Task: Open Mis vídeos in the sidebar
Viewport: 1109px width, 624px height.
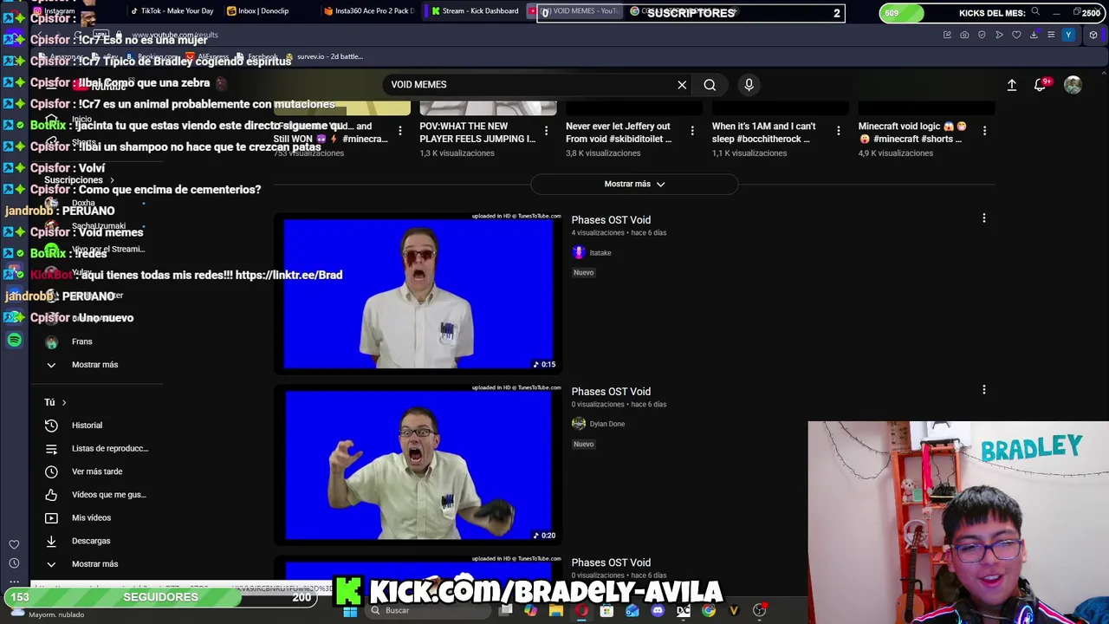Action: pos(91,518)
